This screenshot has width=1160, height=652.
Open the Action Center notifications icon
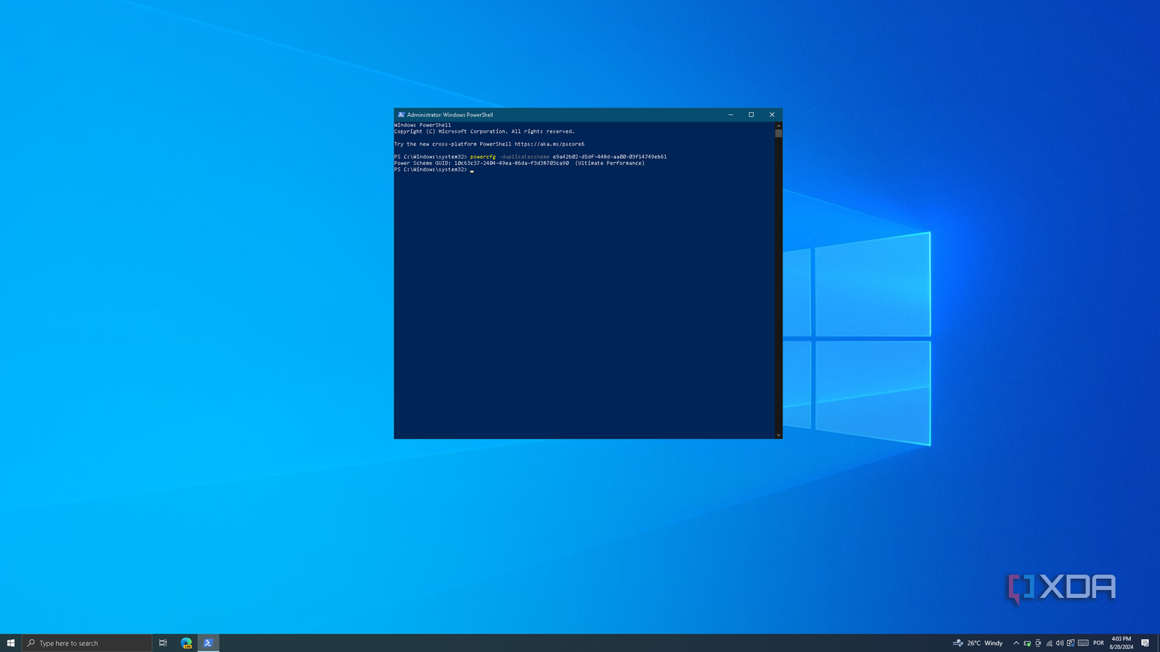coord(1145,643)
